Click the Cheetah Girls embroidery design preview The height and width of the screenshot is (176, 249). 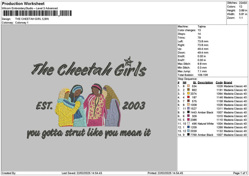[x=89, y=98]
